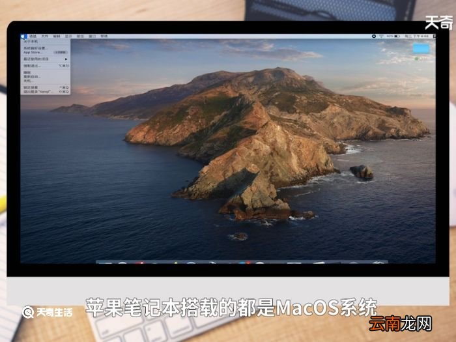Open 系统偏好设置 from Apple menu
456x342 pixels.
[x=46, y=48]
